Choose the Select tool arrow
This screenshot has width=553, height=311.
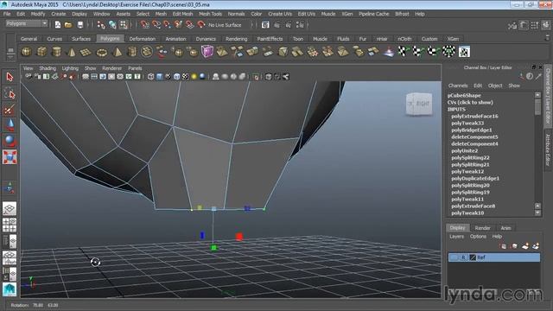[x=10, y=77]
